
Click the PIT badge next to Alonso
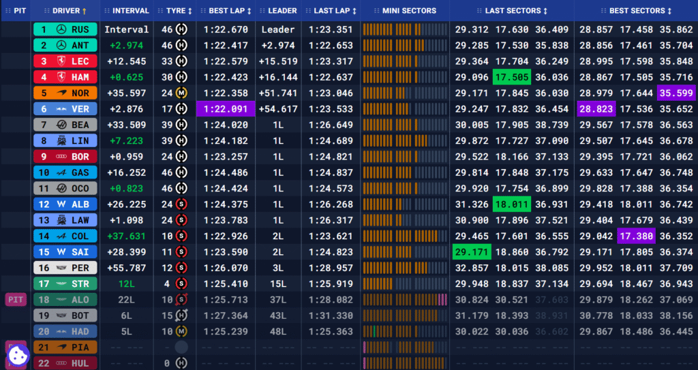[x=16, y=299]
